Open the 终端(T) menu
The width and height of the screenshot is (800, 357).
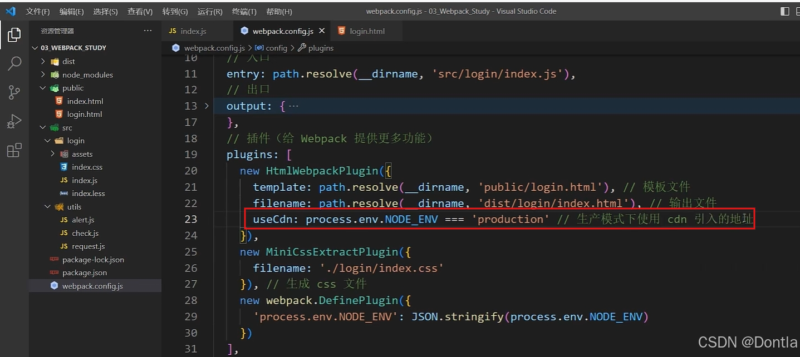244,11
